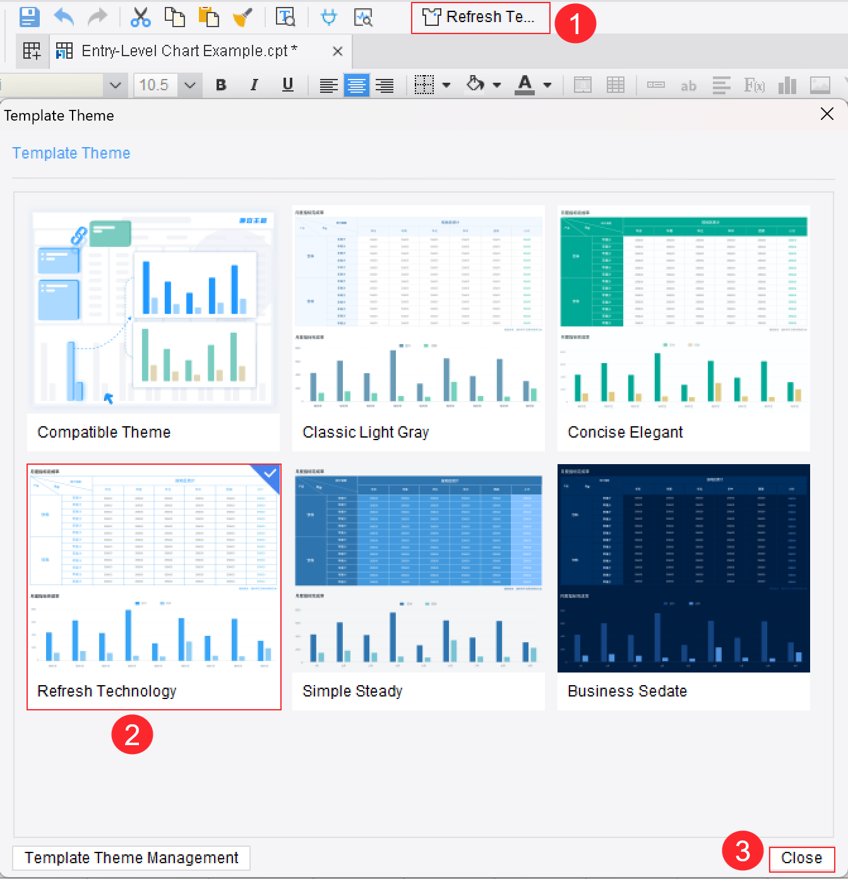This screenshot has width=848, height=879.
Task: Close the Entry-Level Chart Example.cpt tab
Action: pyautogui.click(x=338, y=51)
